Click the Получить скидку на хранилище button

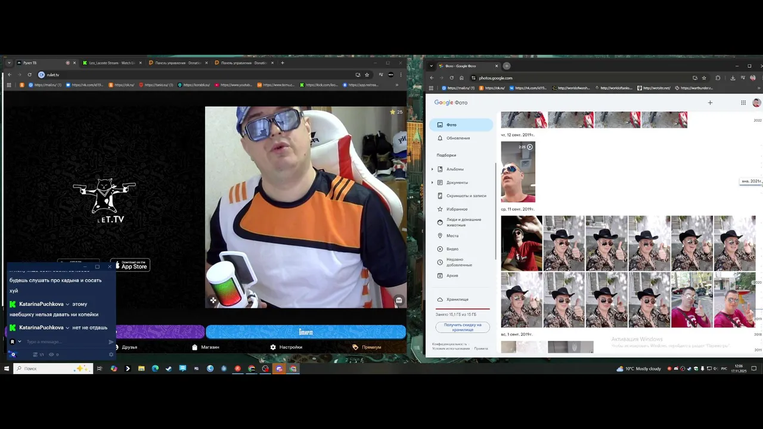click(463, 327)
